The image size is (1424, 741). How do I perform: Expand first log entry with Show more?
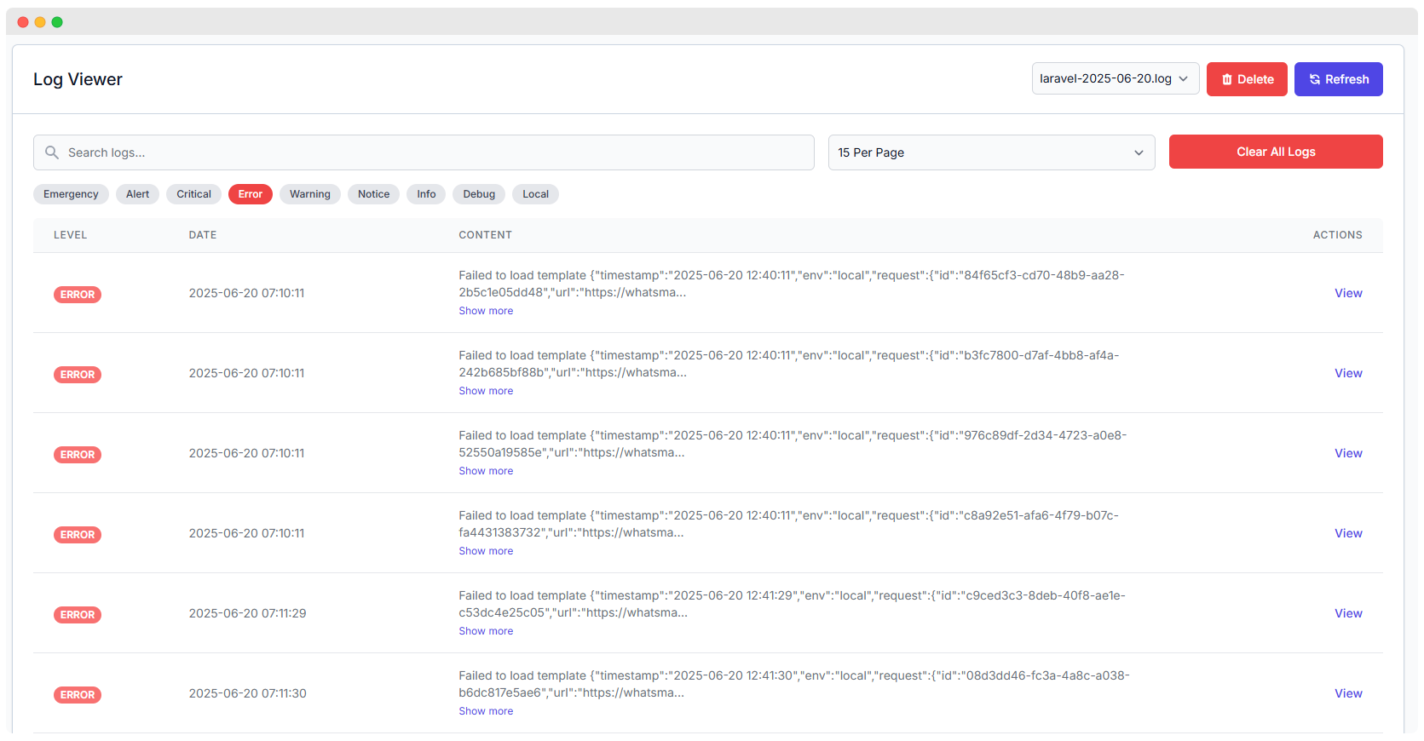click(x=486, y=311)
